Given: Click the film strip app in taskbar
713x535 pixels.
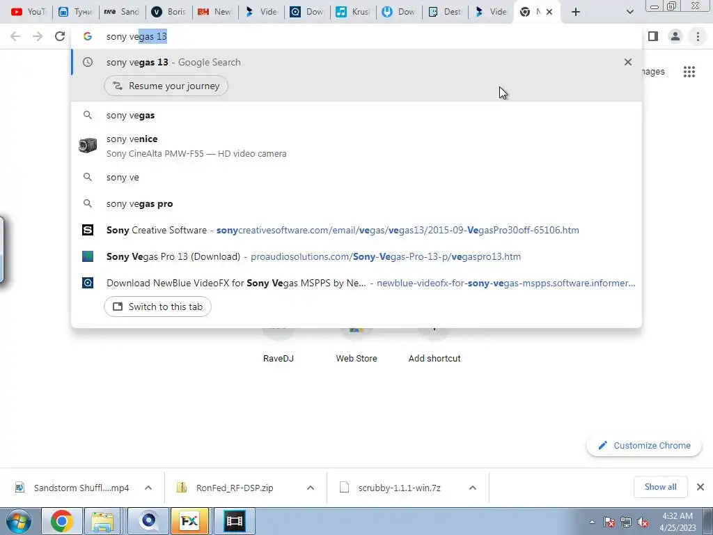Looking at the screenshot, I should coord(235,521).
